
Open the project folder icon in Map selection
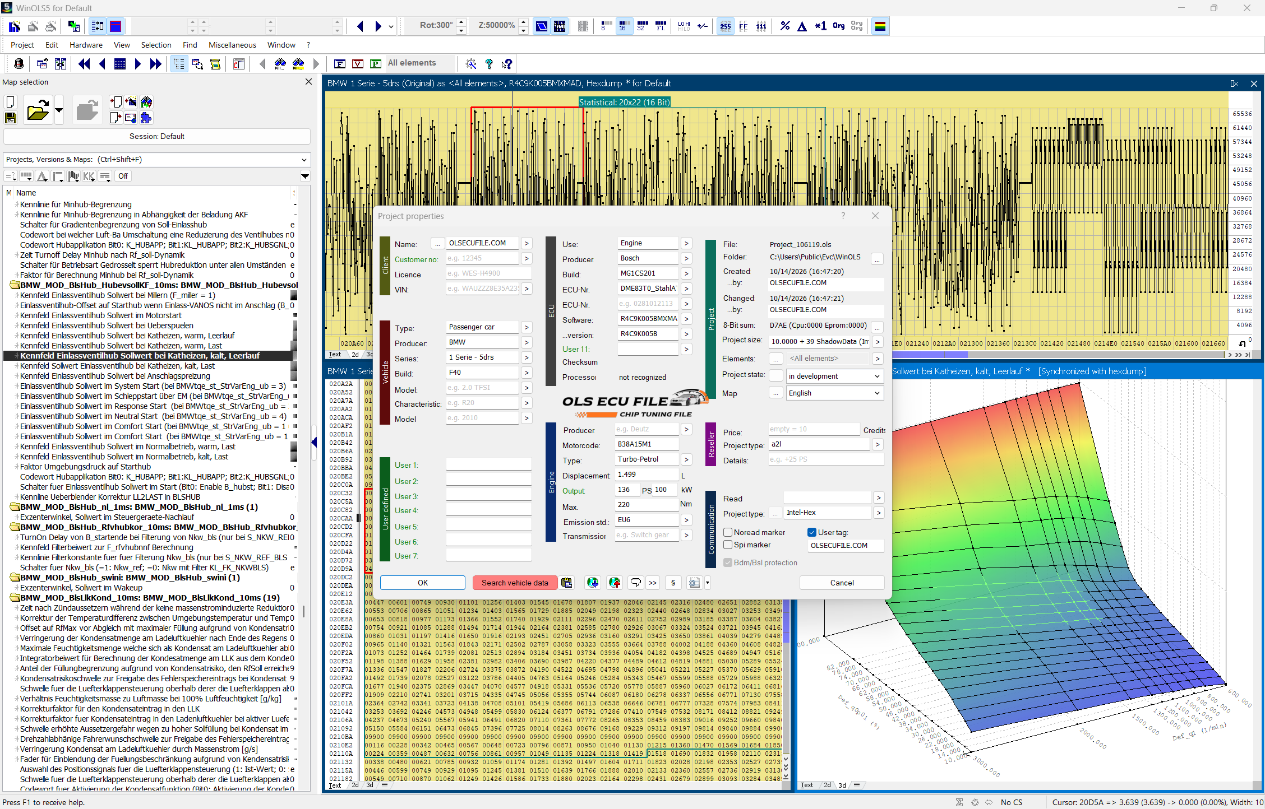coord(38,109)
